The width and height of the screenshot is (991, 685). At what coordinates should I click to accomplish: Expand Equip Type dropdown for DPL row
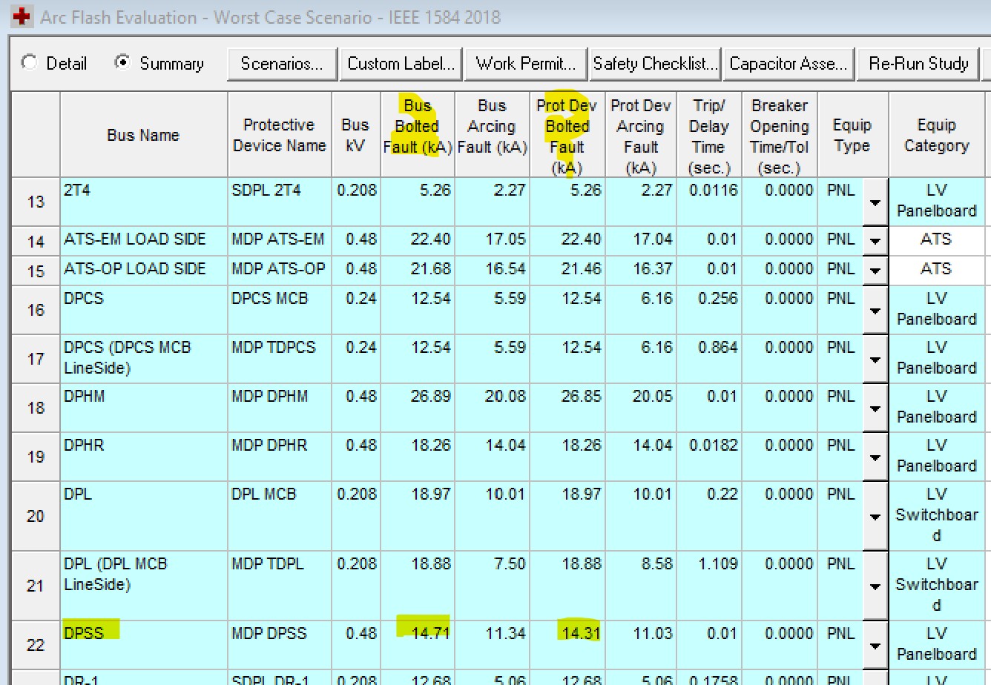click(x=875, y=517)
